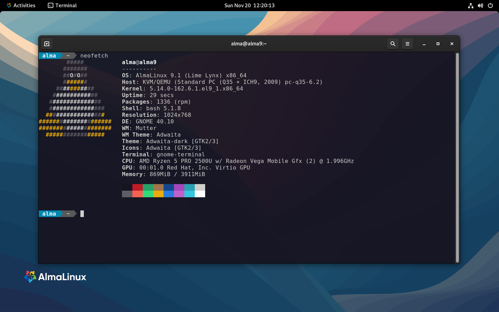Click the GPU Red Hat Virtio line

pos(186,168)
